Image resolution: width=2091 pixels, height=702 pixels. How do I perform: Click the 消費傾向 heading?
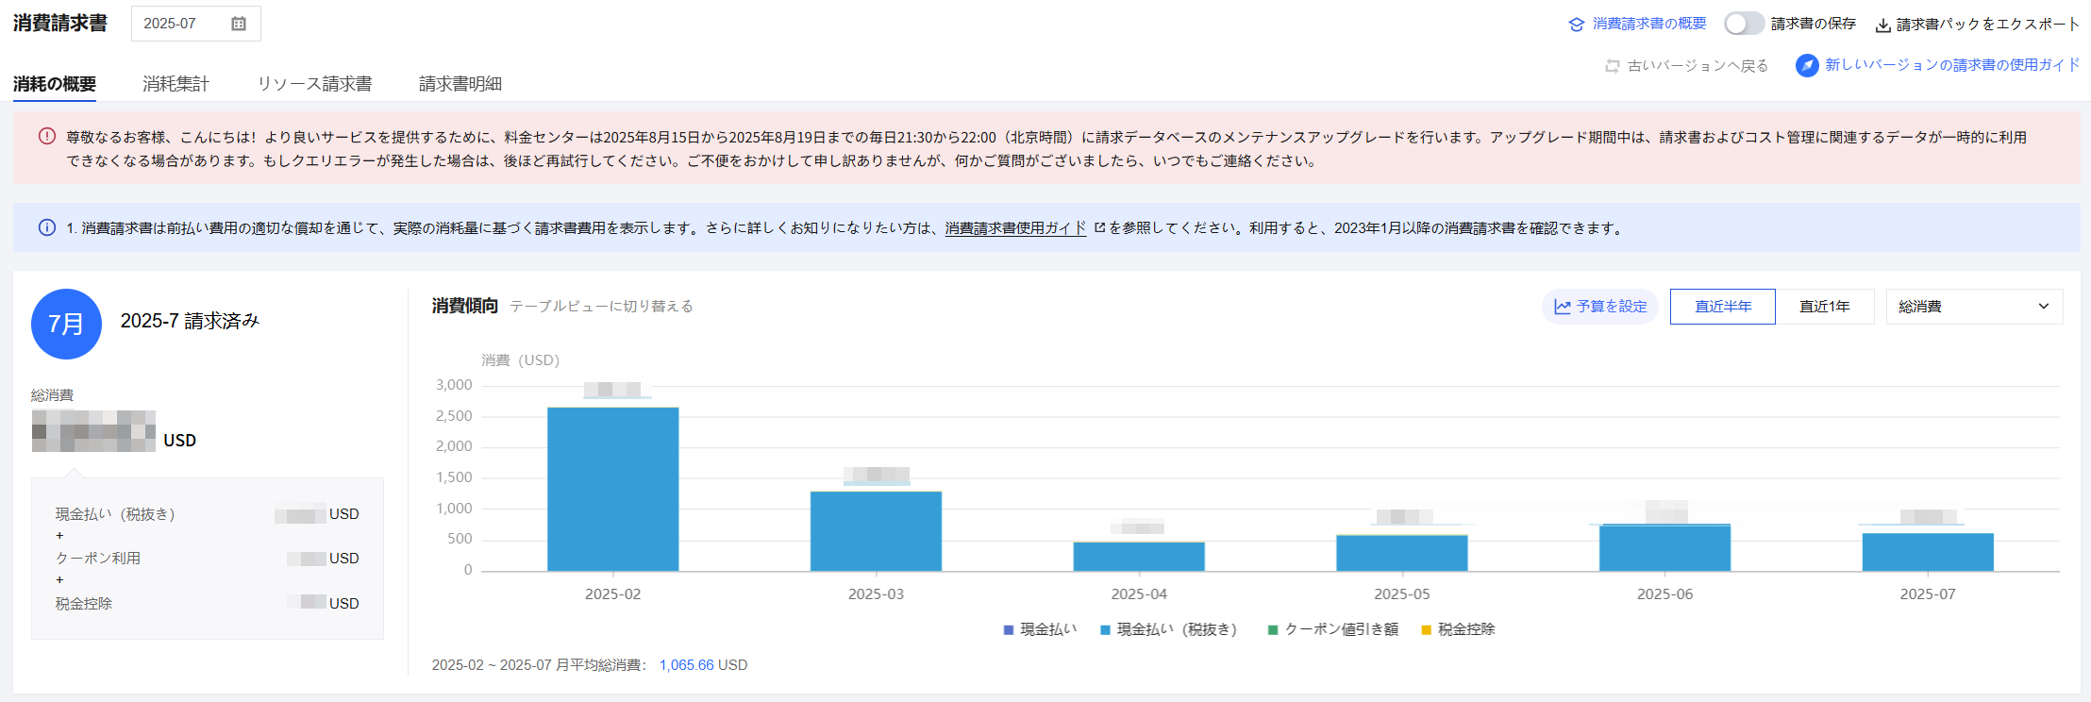465,306
